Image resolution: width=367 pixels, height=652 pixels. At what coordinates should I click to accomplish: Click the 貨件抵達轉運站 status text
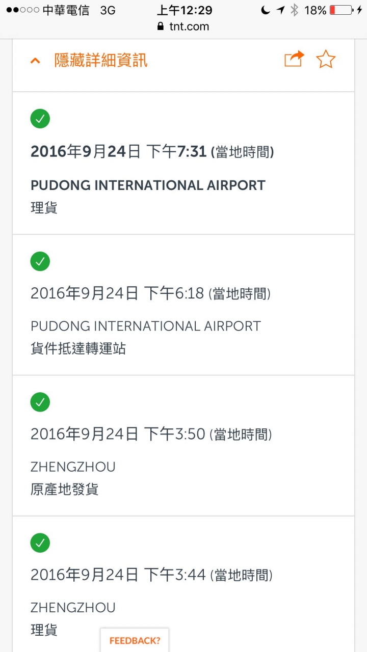click(78, 349)
